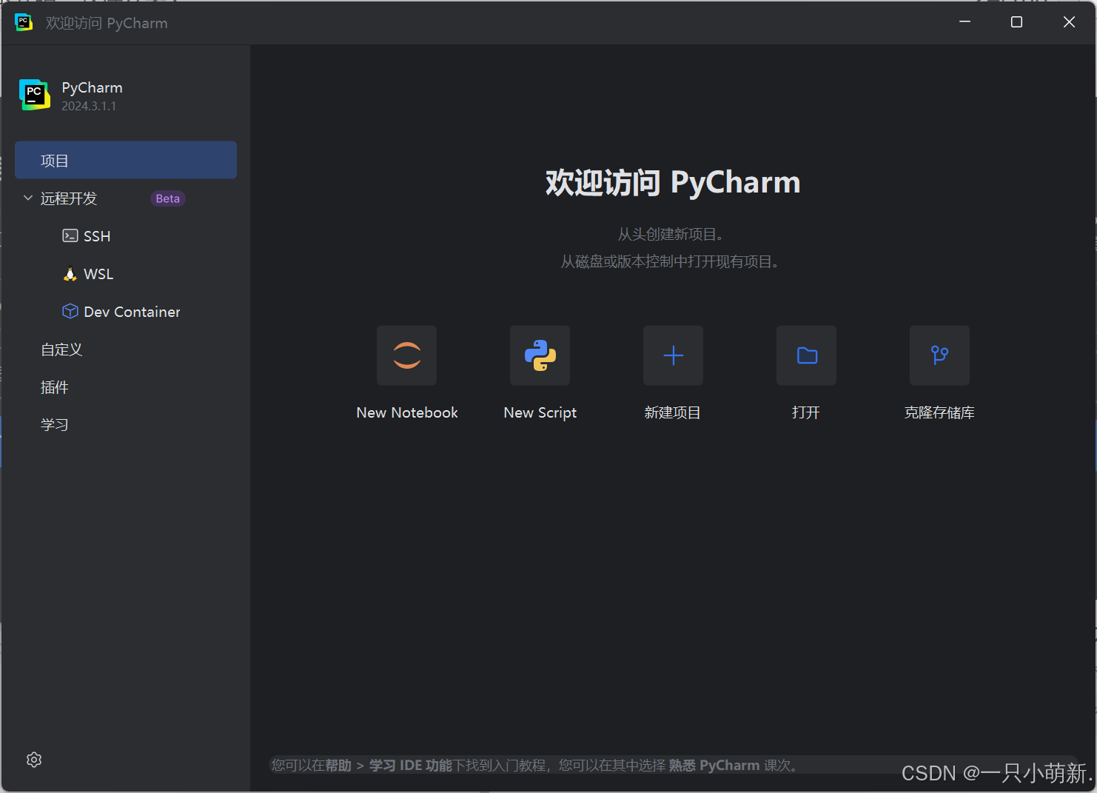Open the settings gear at sidebar bottom
The width and height of the screenshot is (1097, 793).
[x=34, y=760]
